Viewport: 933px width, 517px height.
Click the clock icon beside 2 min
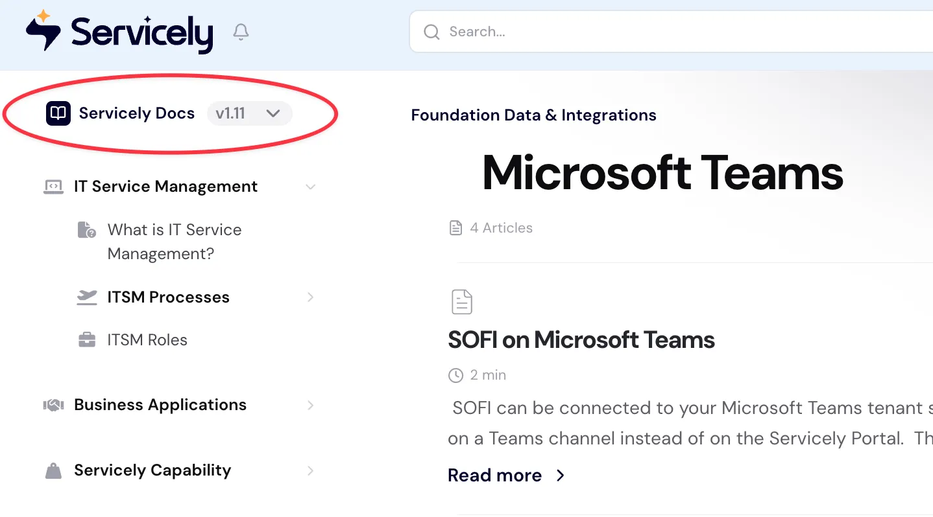456,375
